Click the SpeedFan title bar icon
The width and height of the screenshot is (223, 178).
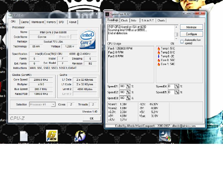(107, 14)
